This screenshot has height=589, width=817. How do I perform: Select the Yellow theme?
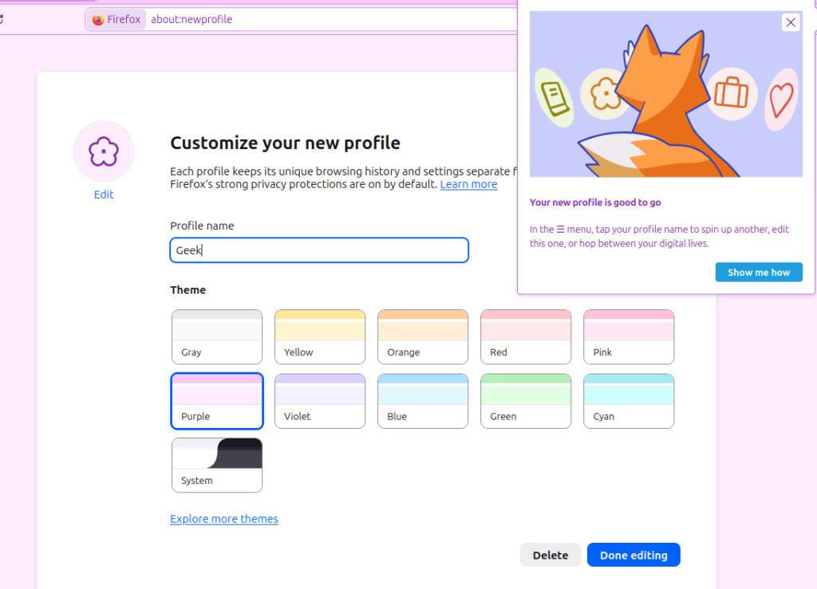tap(319, 336)
